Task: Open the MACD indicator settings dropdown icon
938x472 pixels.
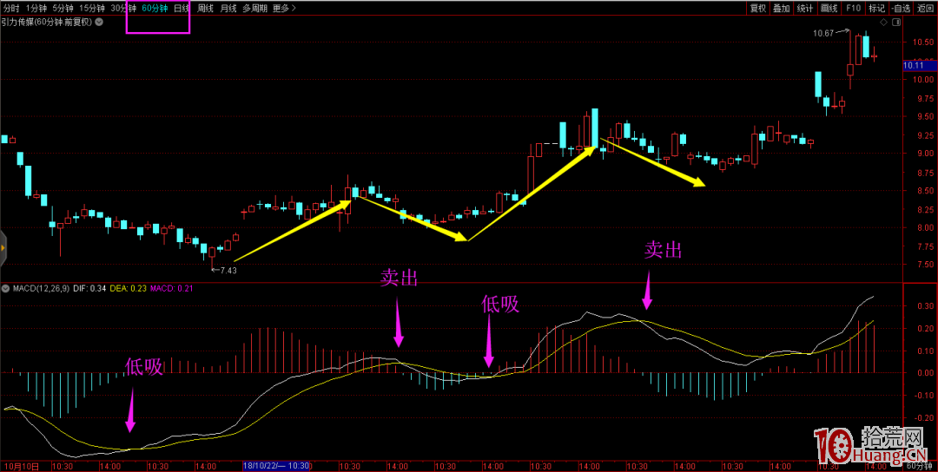Action: click(x=5, y=289)
